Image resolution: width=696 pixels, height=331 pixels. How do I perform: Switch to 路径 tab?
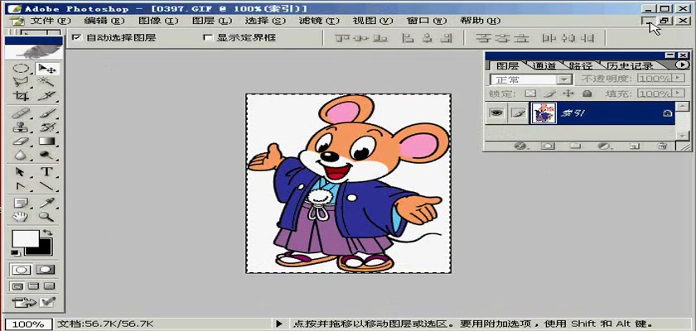point(581,66)
